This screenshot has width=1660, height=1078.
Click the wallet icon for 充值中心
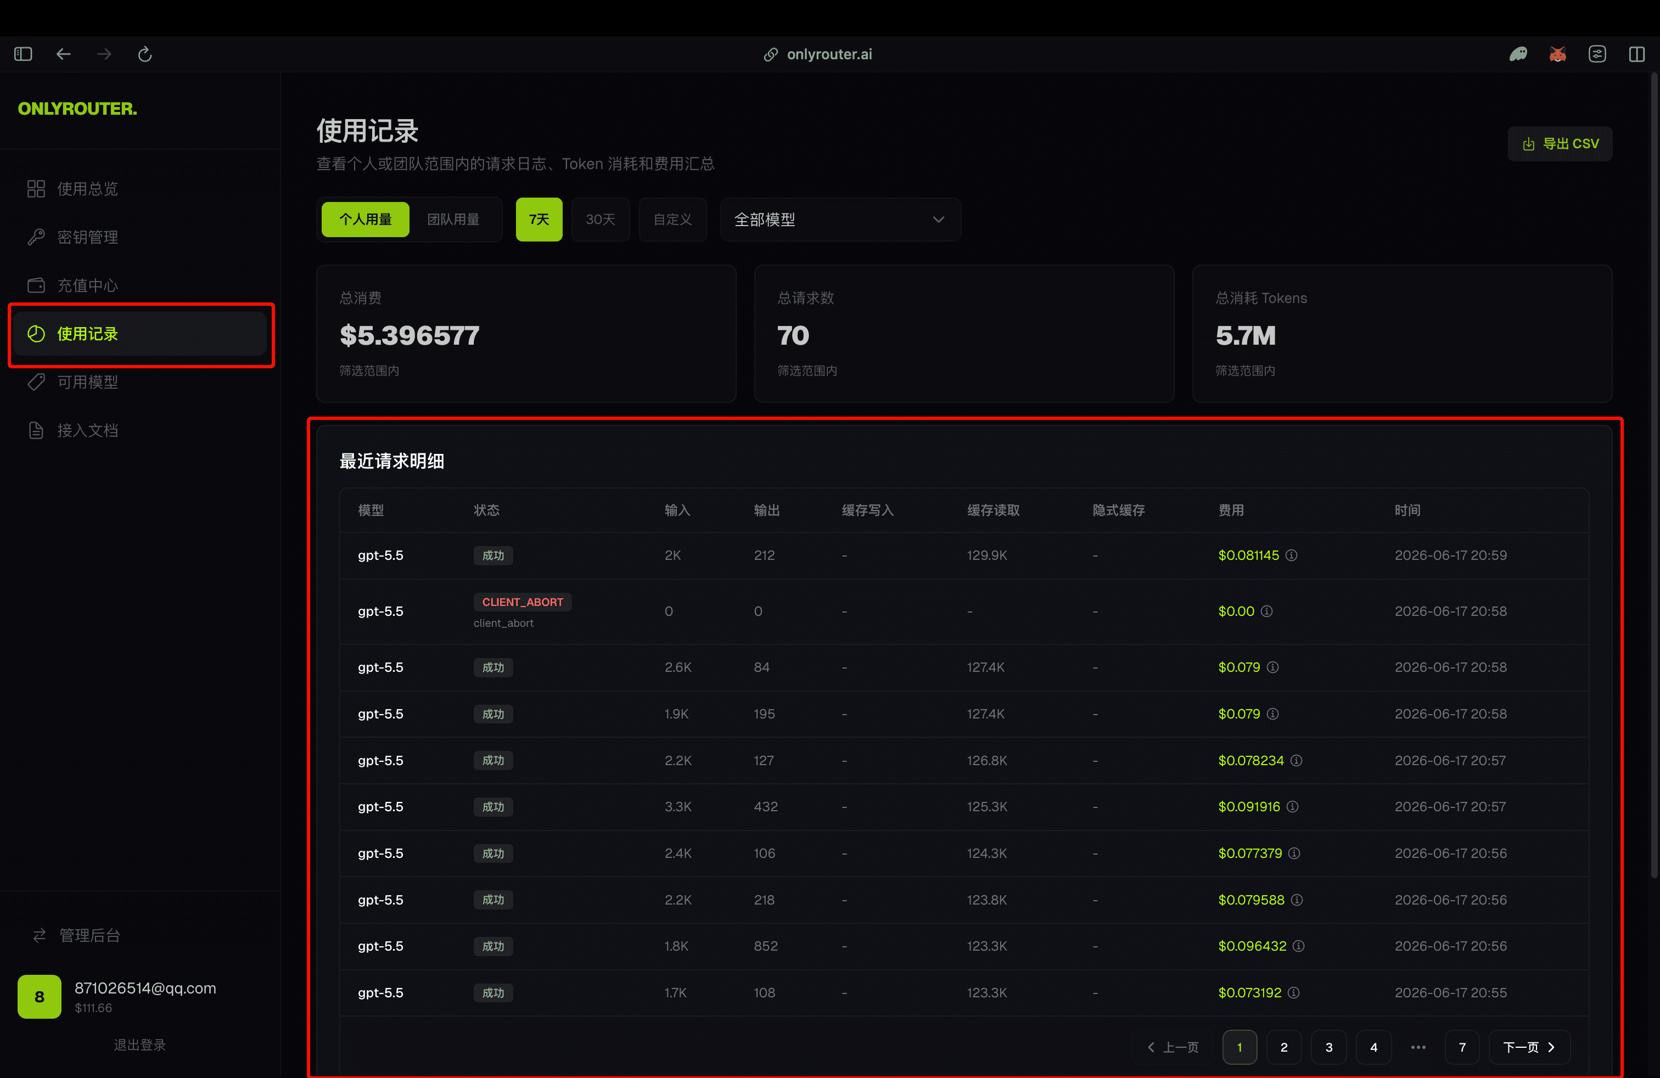point(36,285)
